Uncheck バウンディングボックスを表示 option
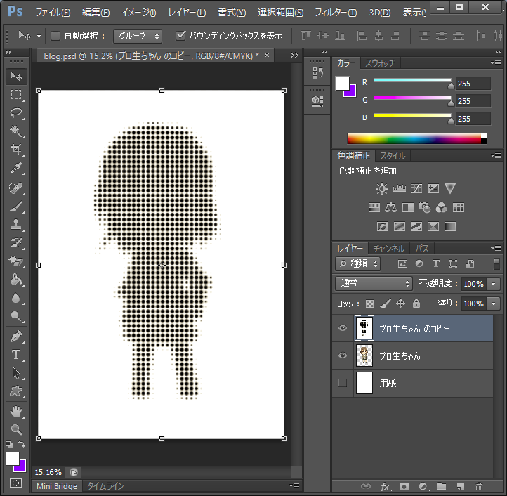 pyautogui.click(x=181, y=35)
